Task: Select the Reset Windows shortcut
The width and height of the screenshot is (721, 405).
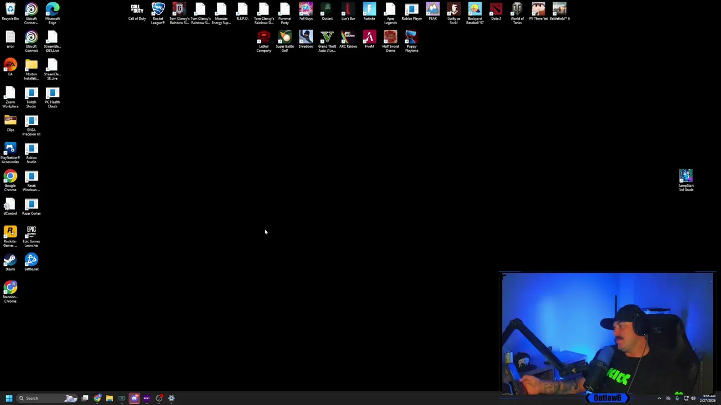Action: click(31, 181)
